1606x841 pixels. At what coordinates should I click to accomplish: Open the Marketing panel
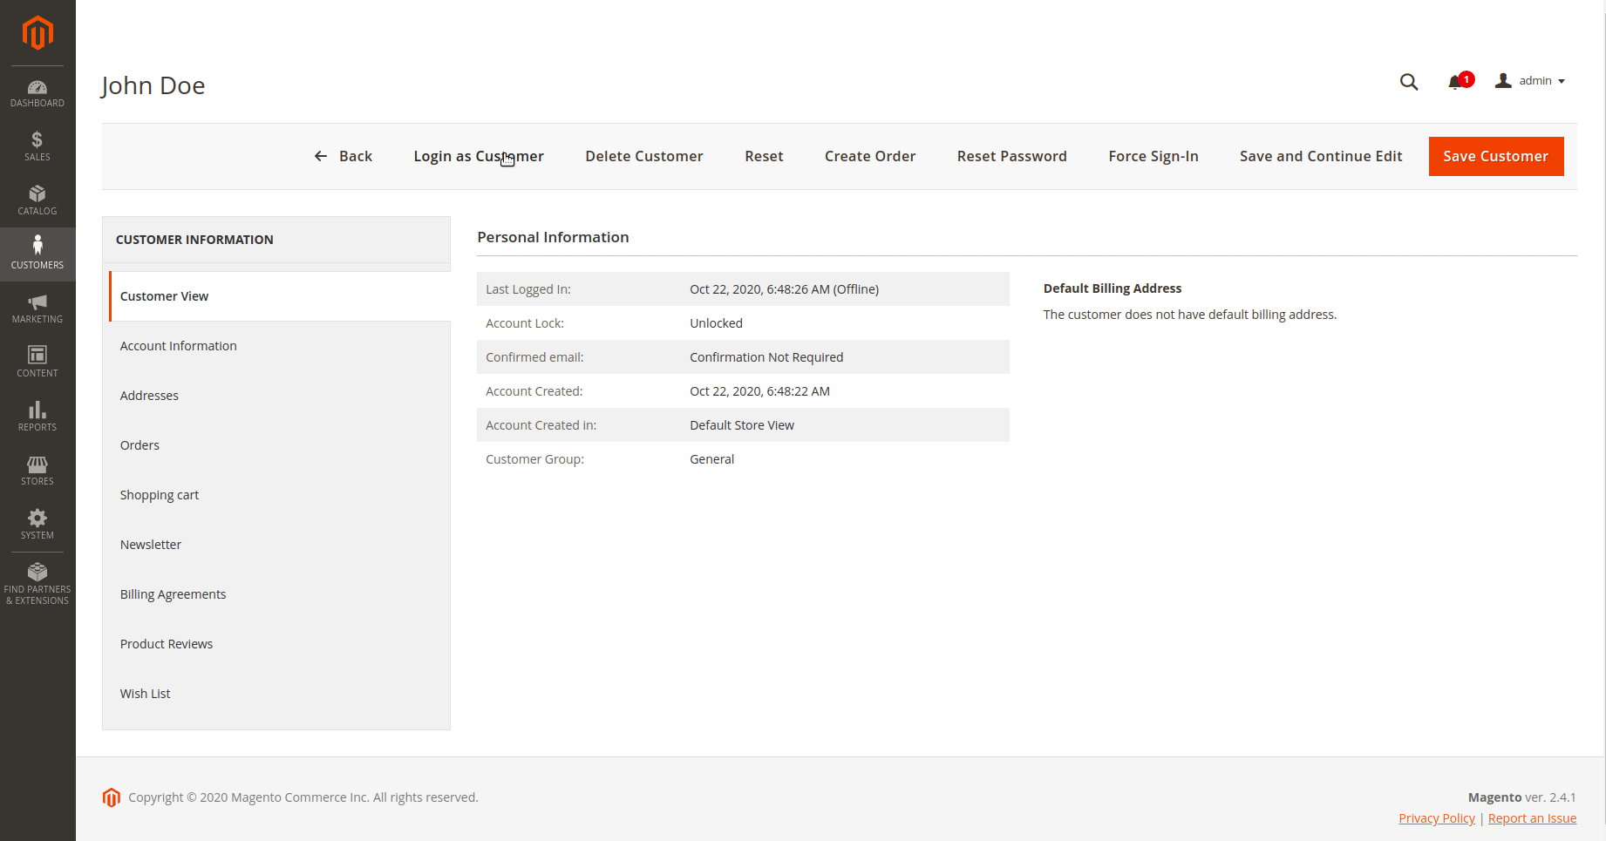37,308
